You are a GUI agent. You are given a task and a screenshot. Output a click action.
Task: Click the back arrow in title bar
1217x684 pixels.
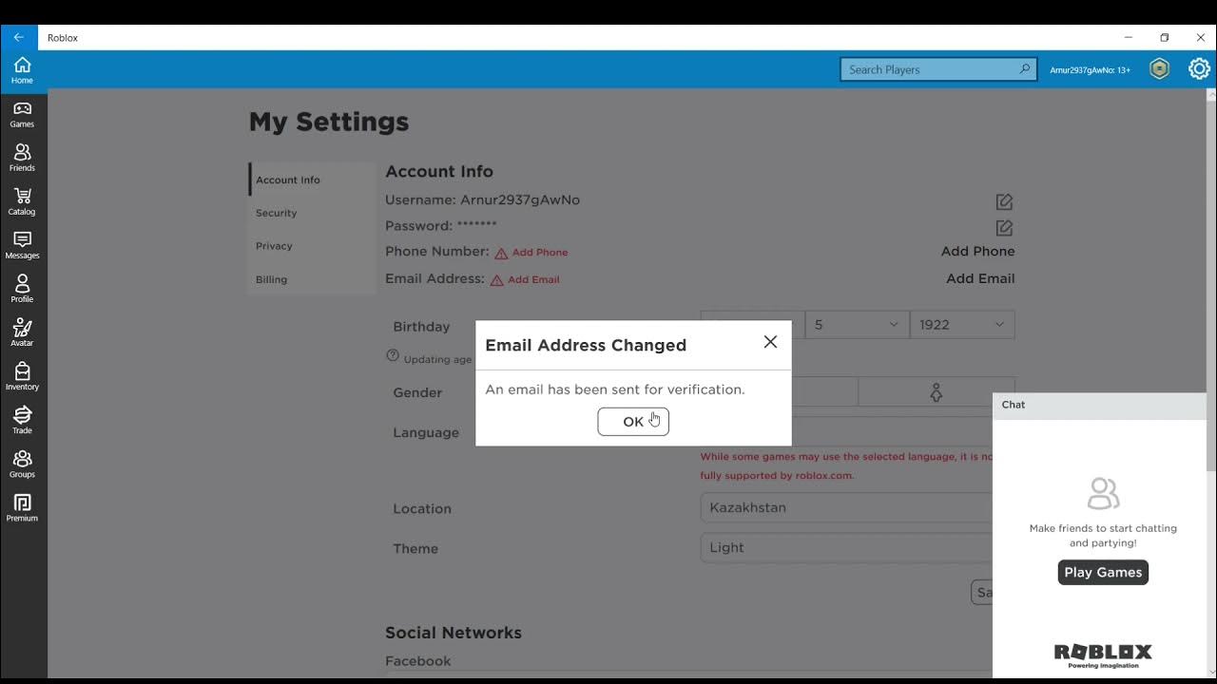point(18,37)
